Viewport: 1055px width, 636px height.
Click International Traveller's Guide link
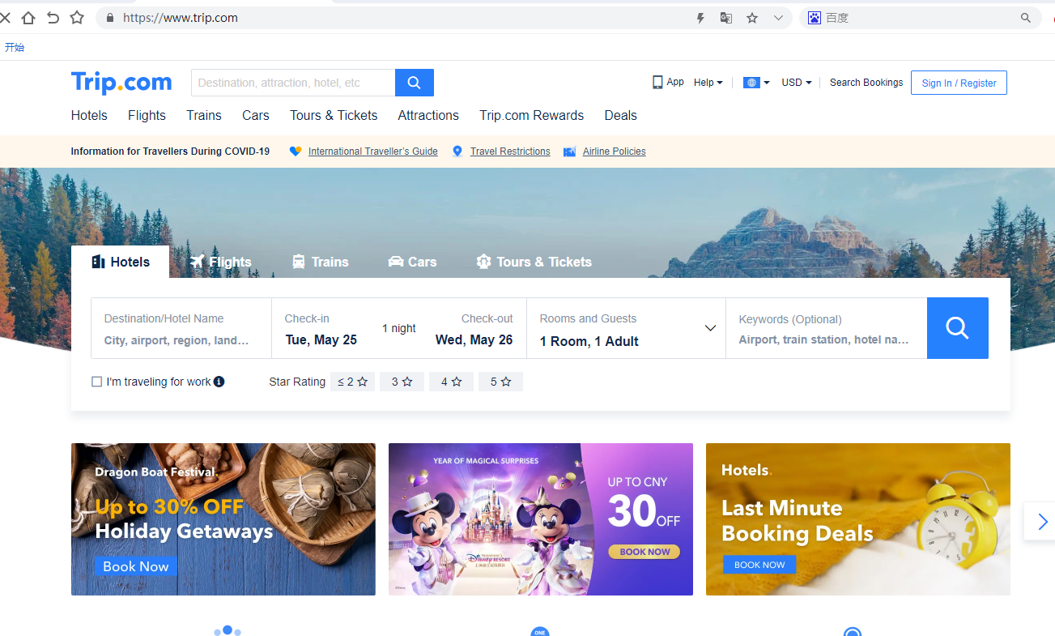pos(373,152)
